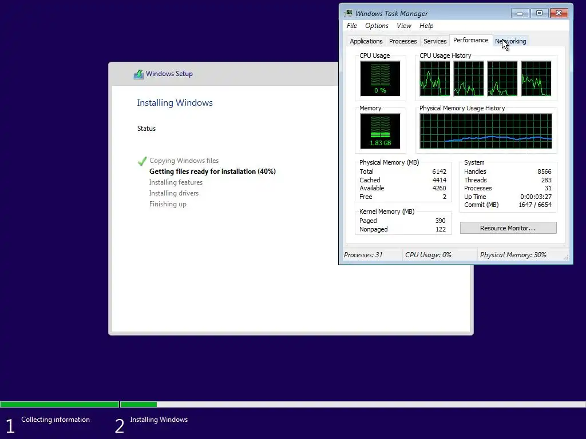Click the 'Installing drivers' step
The height and width of the screenshot is (439, 586).
coord(174,193)
